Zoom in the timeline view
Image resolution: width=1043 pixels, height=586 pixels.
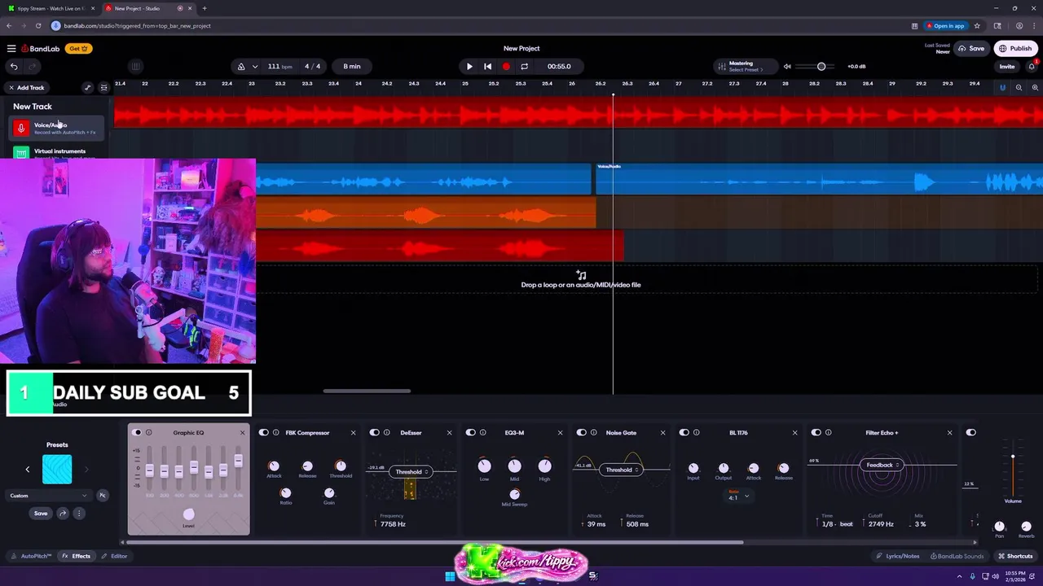[x=1035, y=88]
